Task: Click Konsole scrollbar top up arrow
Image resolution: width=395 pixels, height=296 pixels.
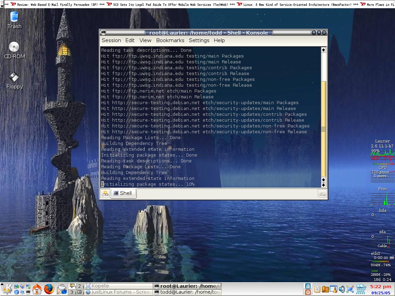Action: pos(323,50)
